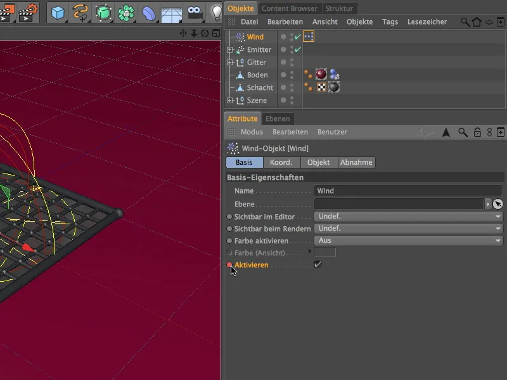Switch to Struktur tab
This screenshot has height=380, width=507.
click(x=339, y=8)
